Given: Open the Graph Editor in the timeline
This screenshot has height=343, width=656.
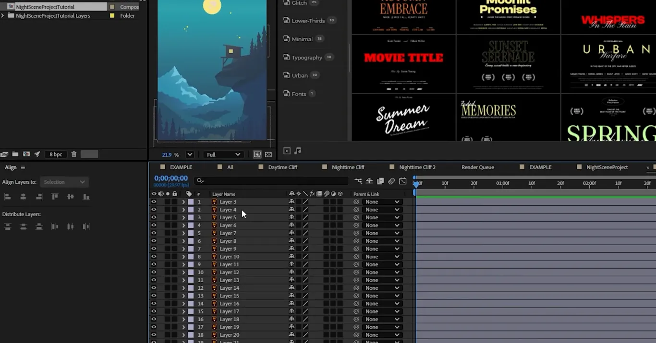Looking at the screenshot, I should point(403,181).
